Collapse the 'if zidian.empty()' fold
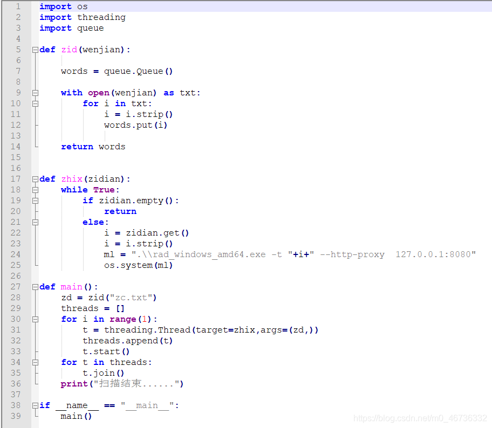 pyautogui.click(x=35, y=201)
